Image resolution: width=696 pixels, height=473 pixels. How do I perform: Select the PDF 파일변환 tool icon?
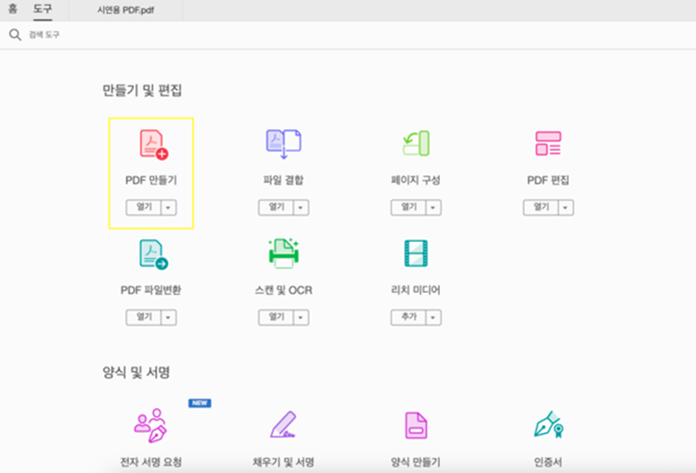[153, 254]
